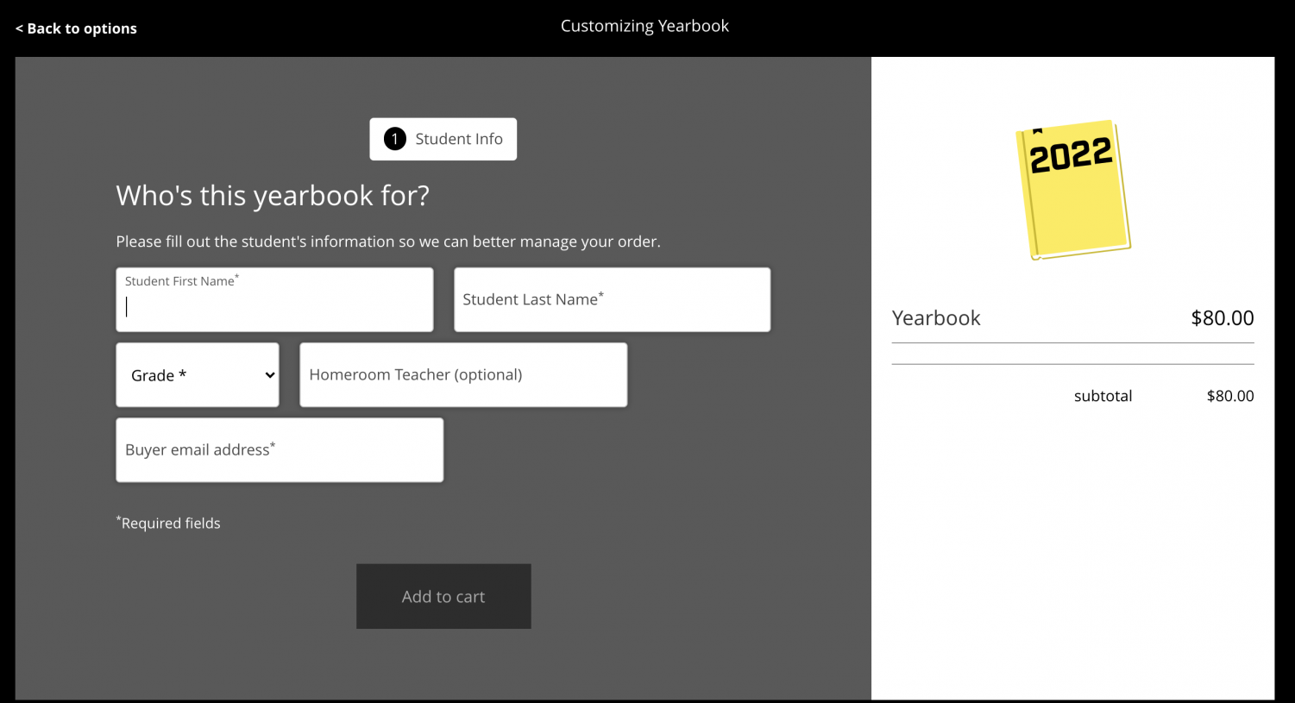Click the 'subtotal' label
The width and height of the screenshot is (1295, 703).
1103,396
